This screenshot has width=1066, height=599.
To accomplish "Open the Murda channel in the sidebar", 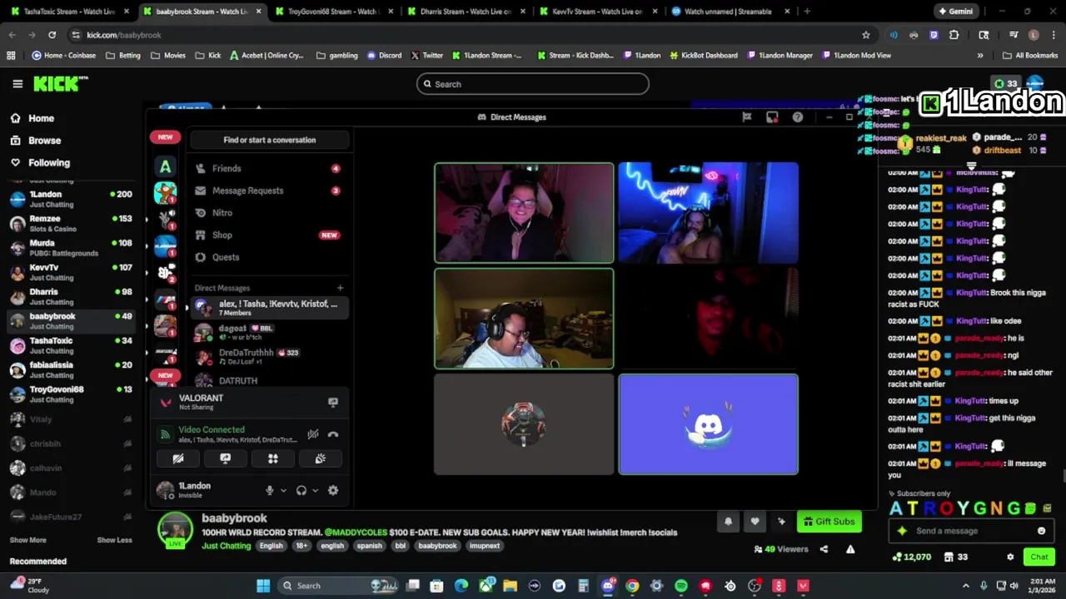I will click(72, 247).
